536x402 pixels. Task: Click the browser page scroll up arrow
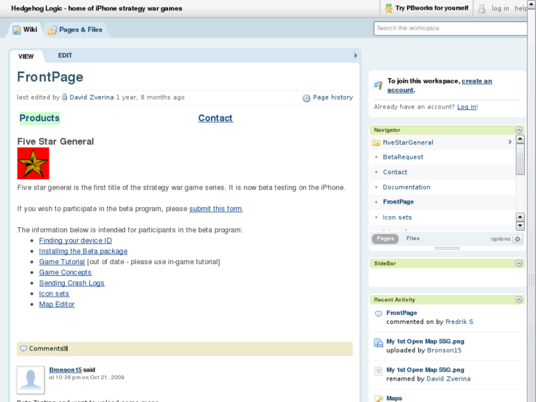pyautogui.click(x=532, y=4)
